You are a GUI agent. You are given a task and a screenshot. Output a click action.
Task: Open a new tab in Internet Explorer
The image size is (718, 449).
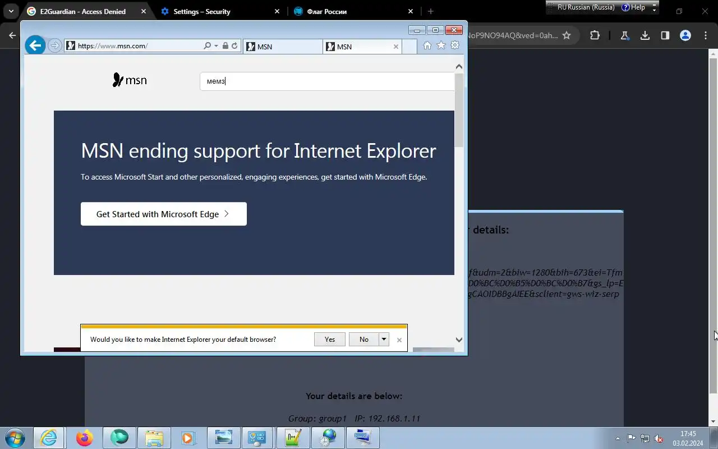point(409,47)
